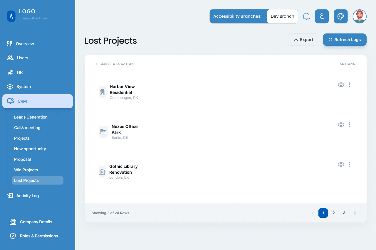Screen dimensions: 376x250
Task: Click the Export button
Action: tap(304, 40)
